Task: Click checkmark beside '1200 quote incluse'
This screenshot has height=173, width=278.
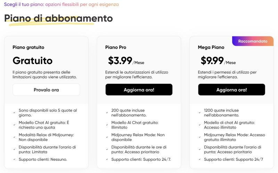Action: pyautogui.click(x=199, y=113)
